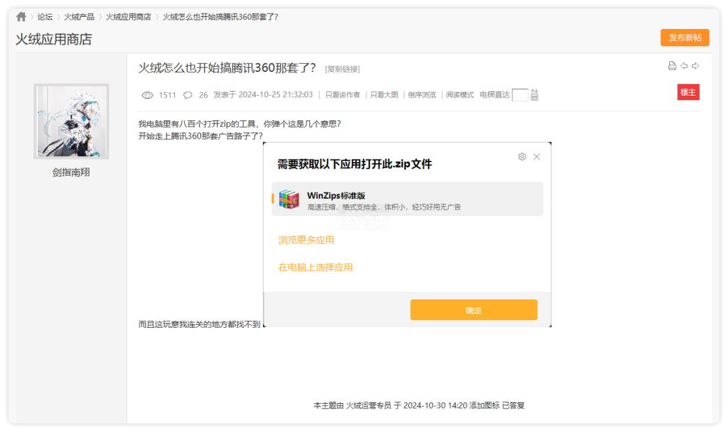Open the 火绒产品 breadcrumb link
Screen dimensions: 728x432
point(79,17)
